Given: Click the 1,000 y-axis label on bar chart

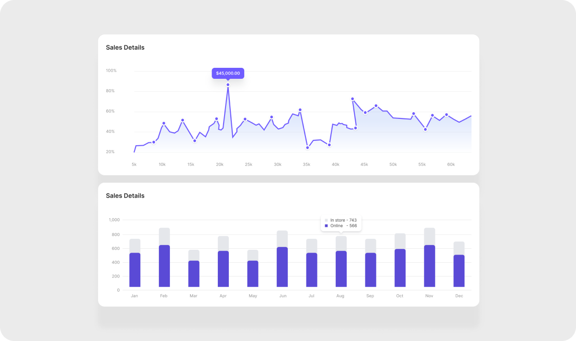Looking at the screenshot, I should point(114,220).
